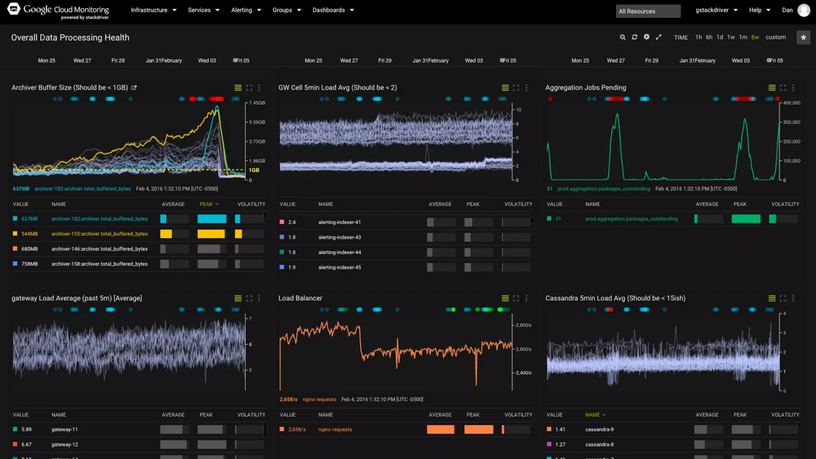This screenshot has width=816, height=459.
Task: Toggle archiver-102 series color checkbox
Action: (15, 219)
